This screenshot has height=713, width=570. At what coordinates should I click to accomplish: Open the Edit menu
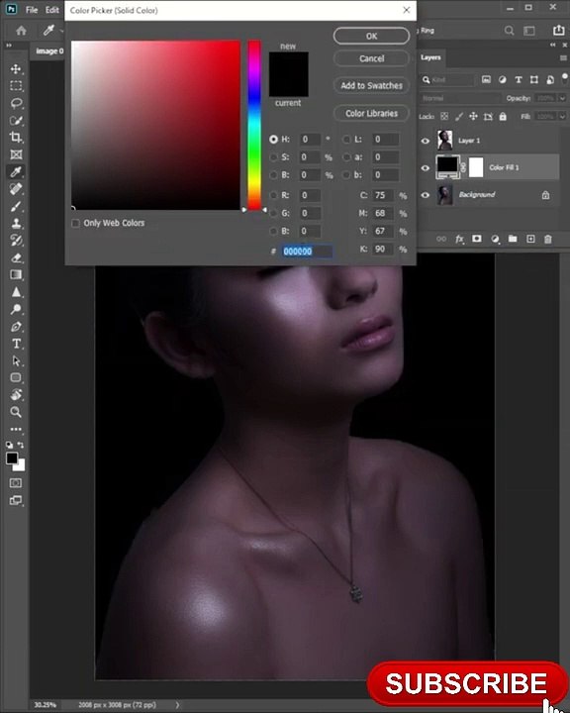pyautogui.click(x=51, y=10)
